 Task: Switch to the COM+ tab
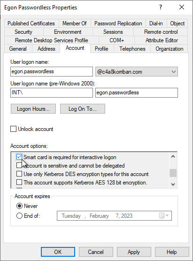[116, 40]
